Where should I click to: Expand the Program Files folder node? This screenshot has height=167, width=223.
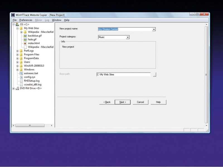pyautogui.click(x=17, y=55)
